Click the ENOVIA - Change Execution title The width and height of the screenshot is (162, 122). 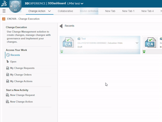[23, 19]
